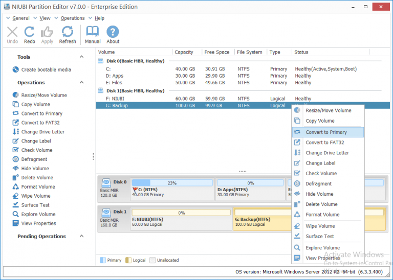Click F: NIUBI partition 0% usage bar
Viewport: 393px width, 280px height.
pos(181,213)
